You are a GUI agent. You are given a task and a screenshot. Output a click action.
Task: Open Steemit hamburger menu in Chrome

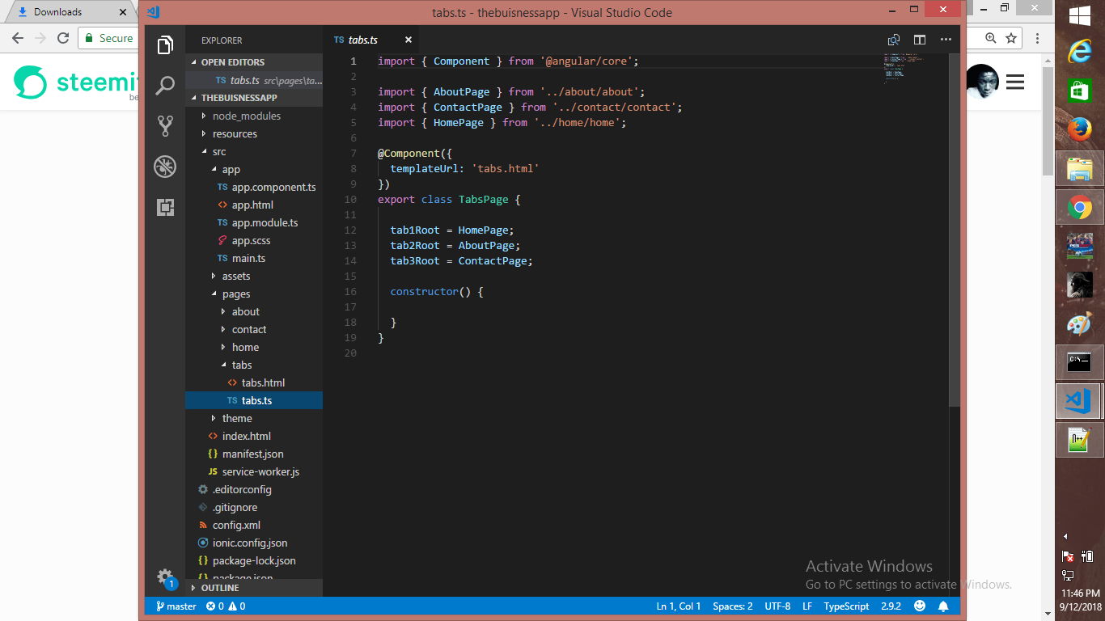[x=1015, y=82]
